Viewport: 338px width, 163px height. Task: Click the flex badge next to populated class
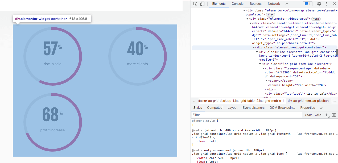[270, 14]
